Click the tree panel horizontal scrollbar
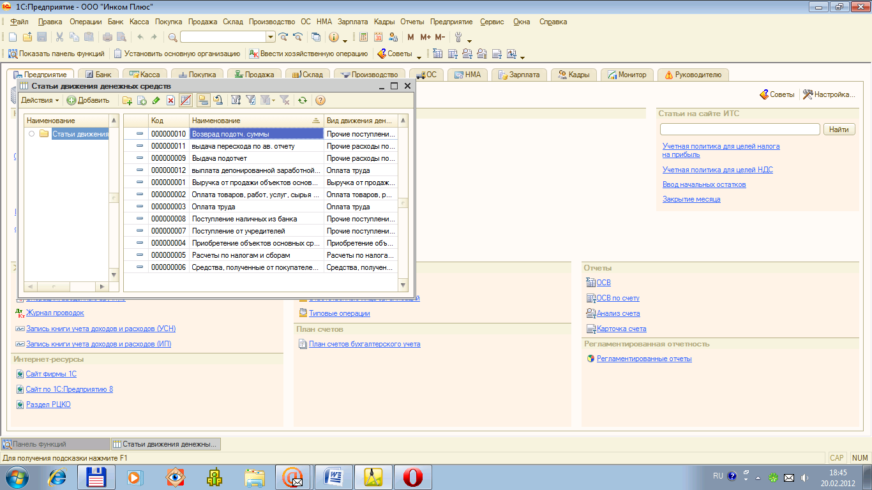Image resolution: width=872 pixels, height=490 pixels. tap(66, 287)
